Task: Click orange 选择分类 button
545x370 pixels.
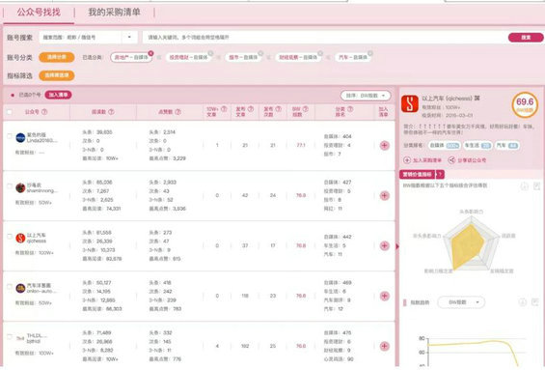Action: coord(57,57)
